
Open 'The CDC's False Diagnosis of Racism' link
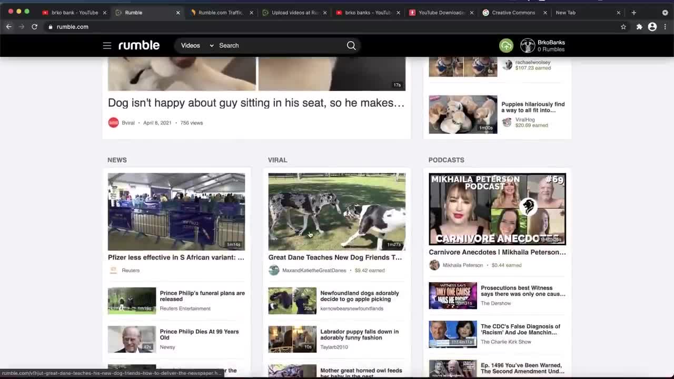[521, 330]
